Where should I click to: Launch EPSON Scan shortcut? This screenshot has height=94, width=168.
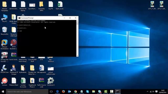(x=4, y=69)
